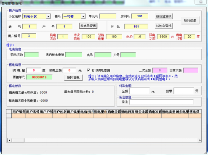This screenshot has height=155, width=208.
Task: Click the 联网读表 button
Action: [190, 21]
